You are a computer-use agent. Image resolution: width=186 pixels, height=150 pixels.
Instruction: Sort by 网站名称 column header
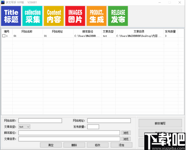(x=27, y=32)
